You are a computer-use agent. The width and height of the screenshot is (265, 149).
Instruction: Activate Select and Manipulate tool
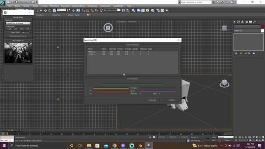point(74,10)
